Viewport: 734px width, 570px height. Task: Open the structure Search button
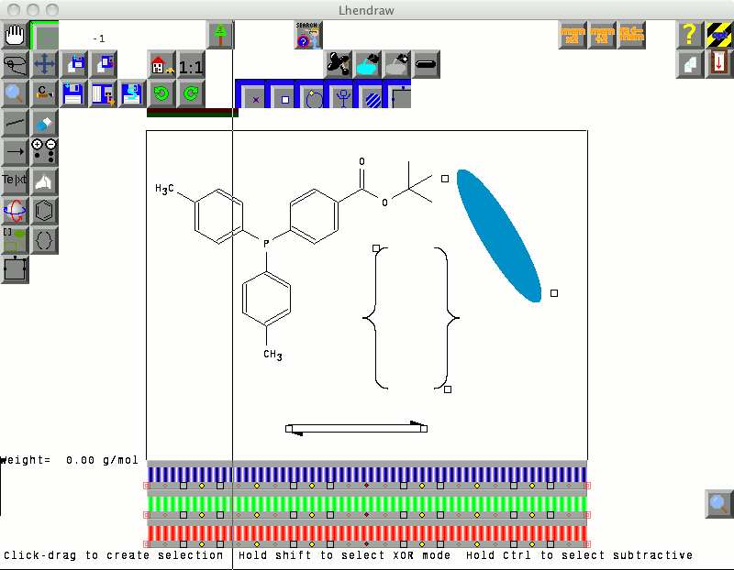(x=308, y=36)
